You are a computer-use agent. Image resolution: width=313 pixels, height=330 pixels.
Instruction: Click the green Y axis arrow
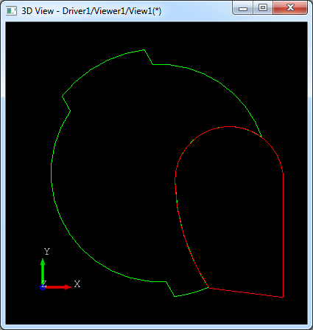point(43,272)
